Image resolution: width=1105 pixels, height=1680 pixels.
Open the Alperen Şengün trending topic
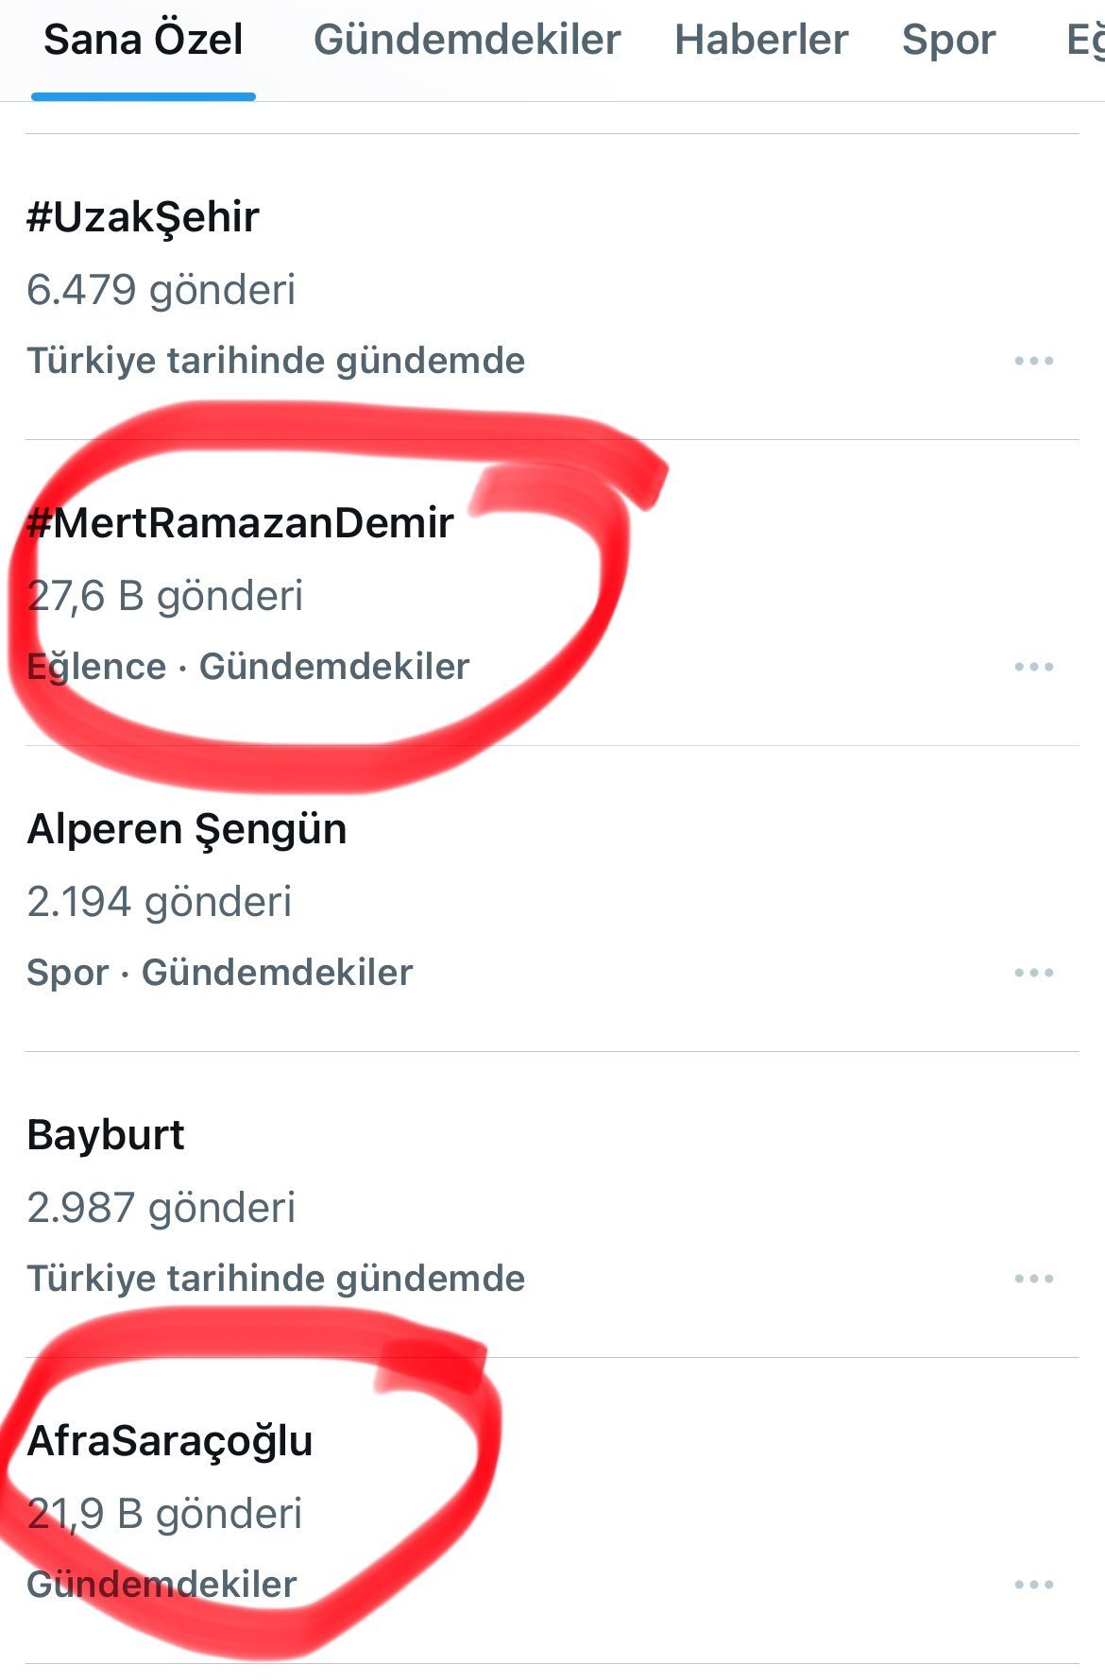(187, 829)
